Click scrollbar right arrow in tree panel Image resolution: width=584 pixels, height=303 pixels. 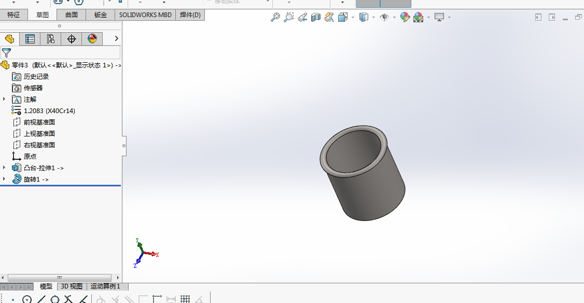118,278
